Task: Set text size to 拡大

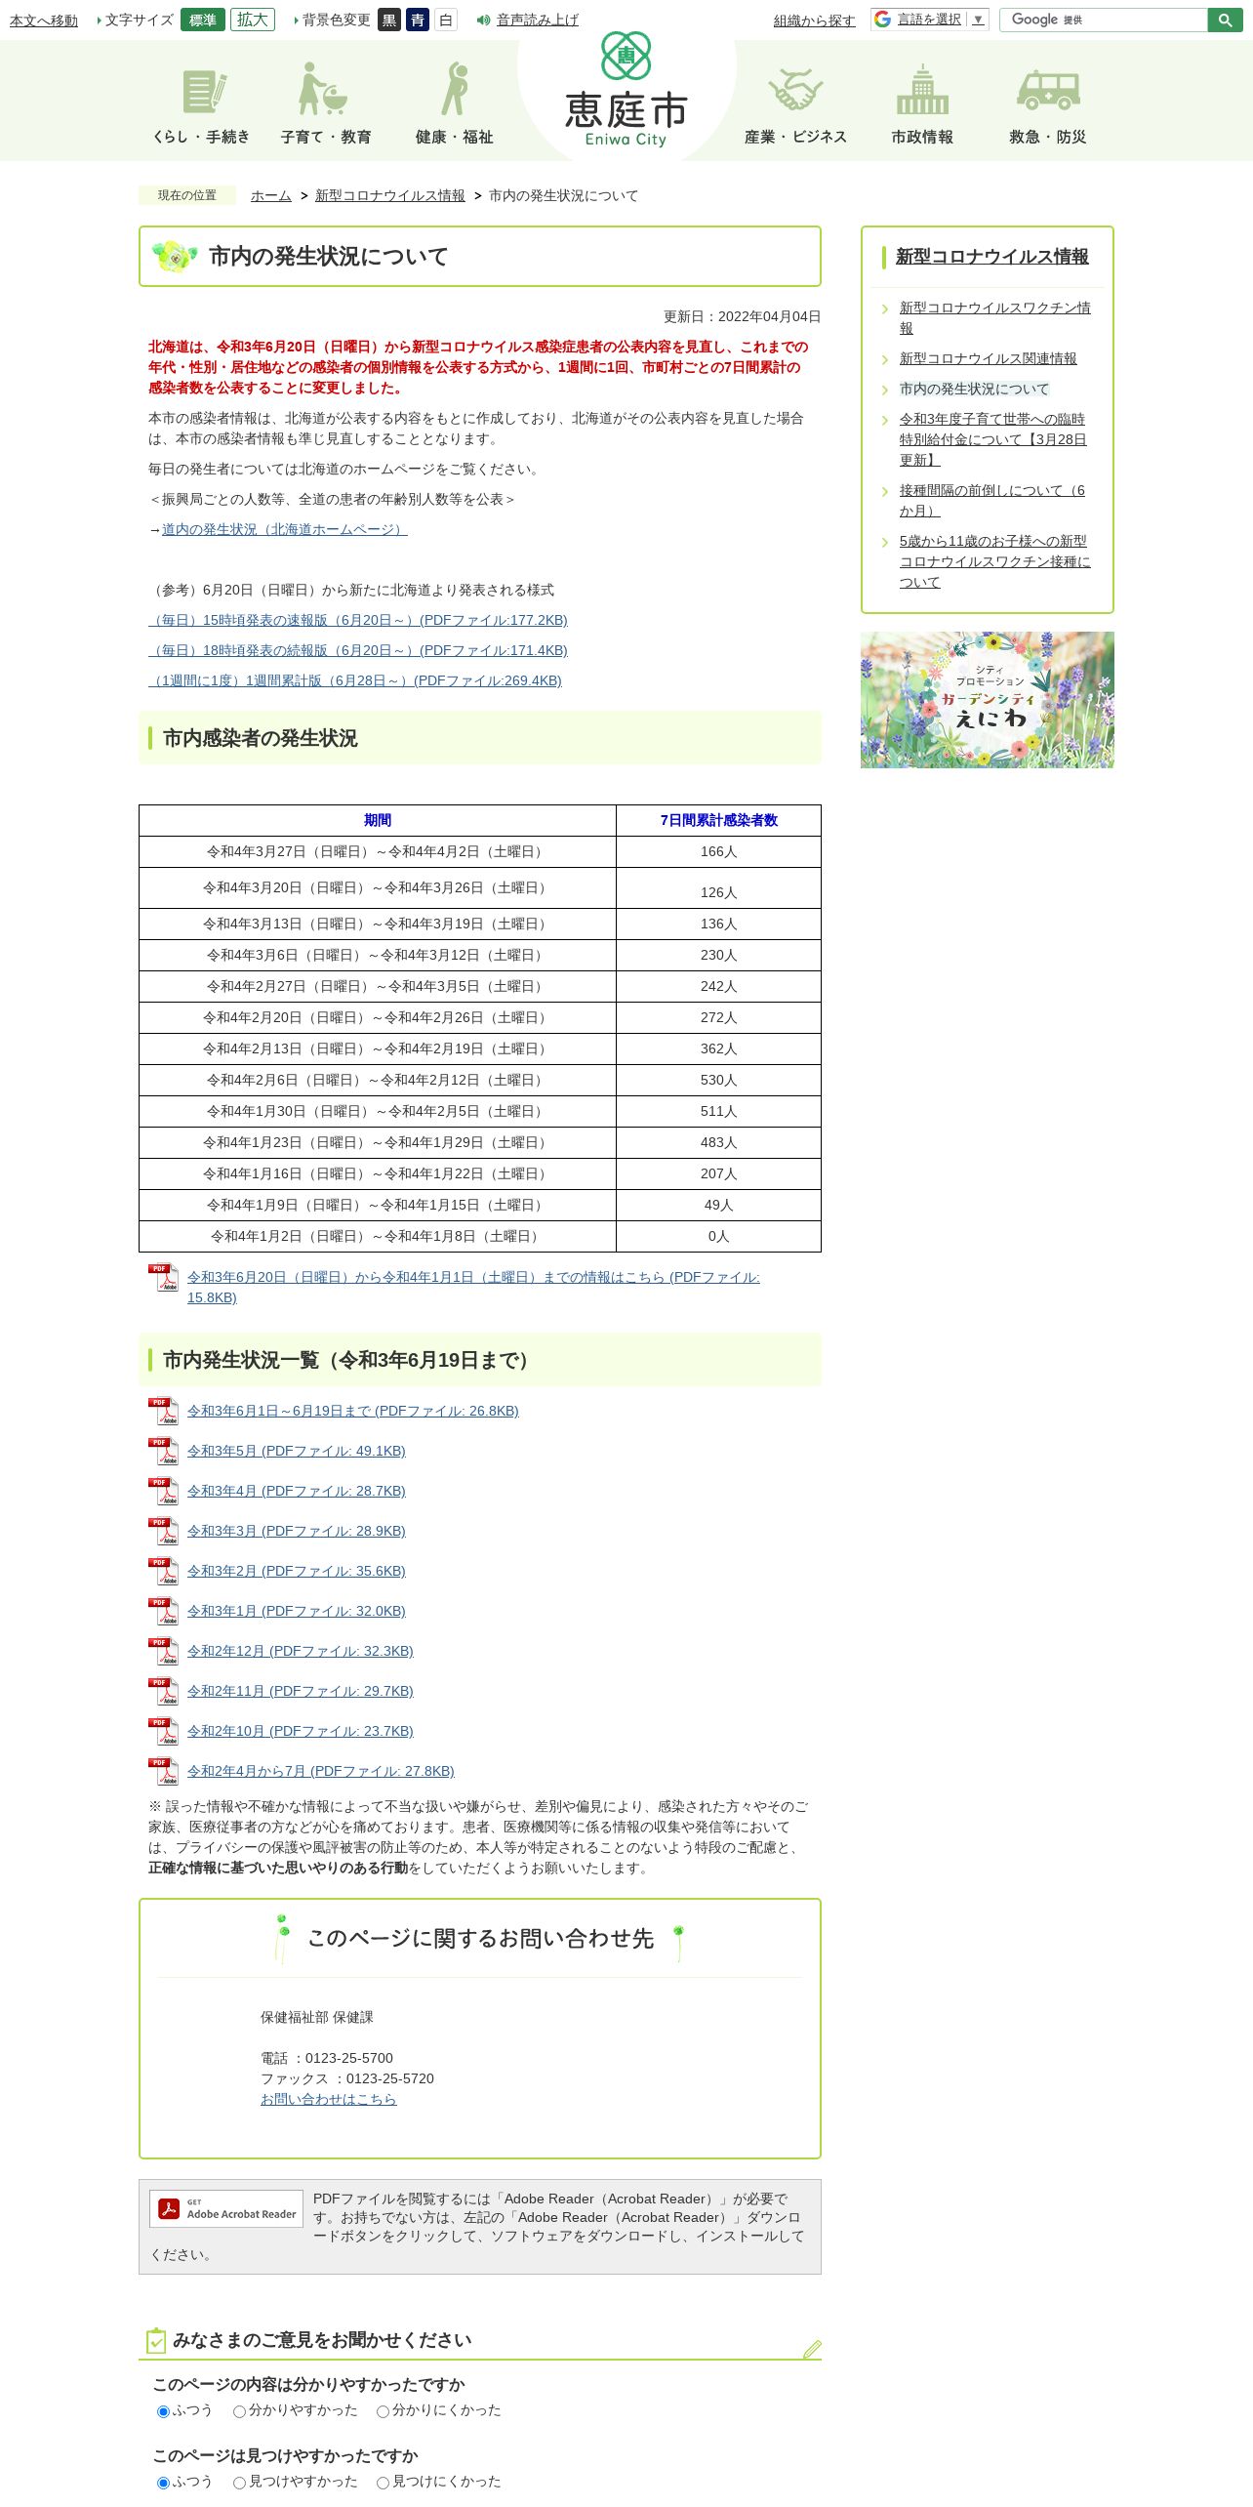Action: (253, 20)
